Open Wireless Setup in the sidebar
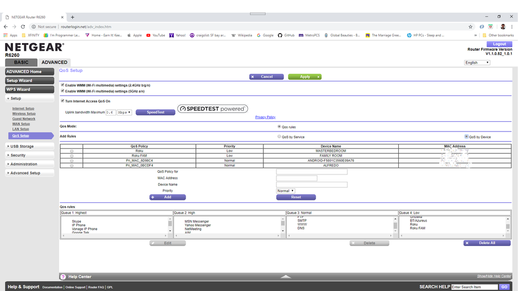The height and width of the screenshot is (291, 518). click(24, 114)
